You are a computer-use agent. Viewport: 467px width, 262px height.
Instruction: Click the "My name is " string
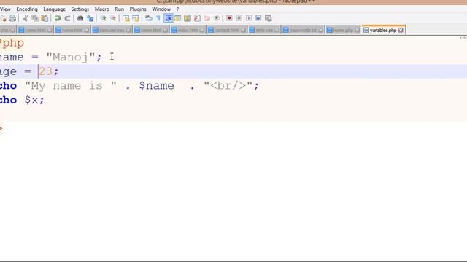tap(71, 86)
